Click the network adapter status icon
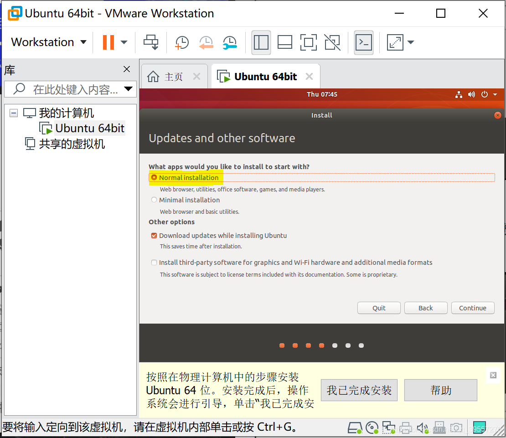The width and height of the screenshot is (506, 438). [x=388, y=428]
